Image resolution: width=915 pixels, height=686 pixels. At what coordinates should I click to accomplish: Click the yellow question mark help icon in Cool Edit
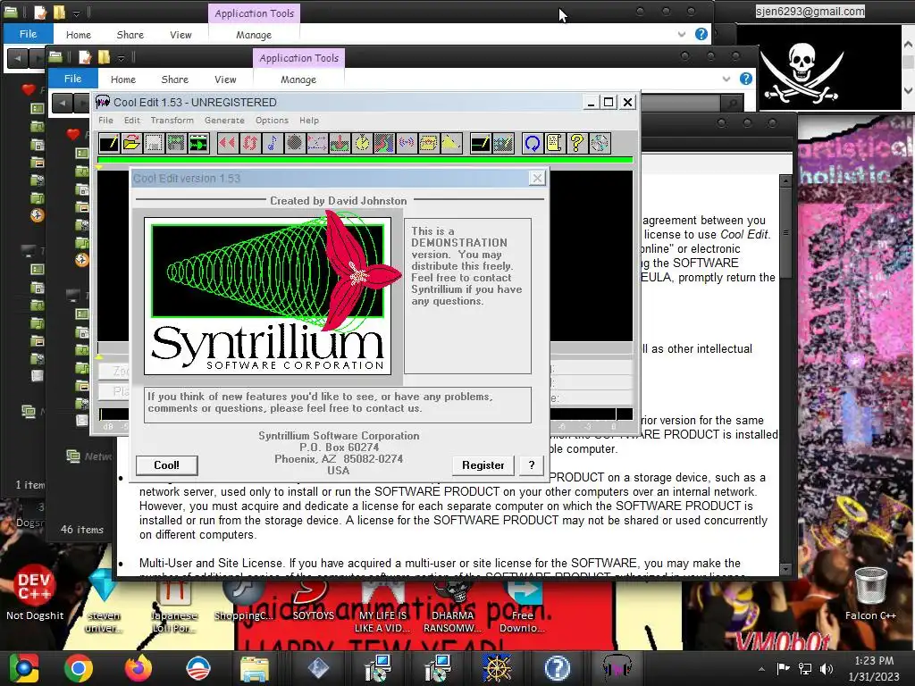(x=576, y=143)
